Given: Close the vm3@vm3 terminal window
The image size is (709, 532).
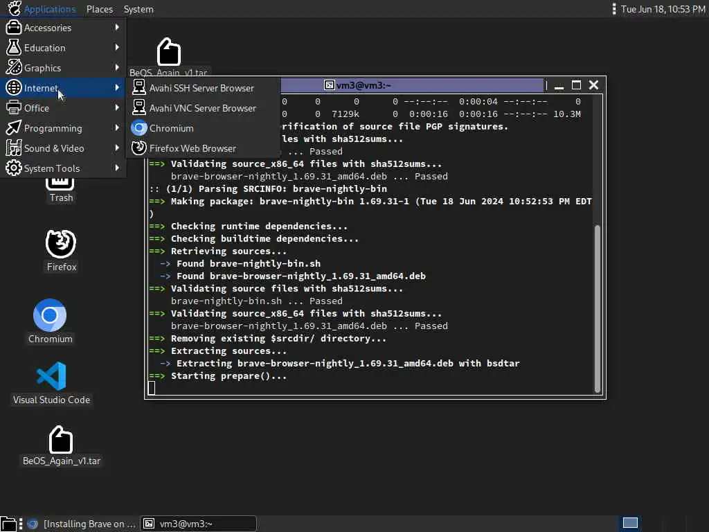Looking at the screenshot, I should (593, 85).
